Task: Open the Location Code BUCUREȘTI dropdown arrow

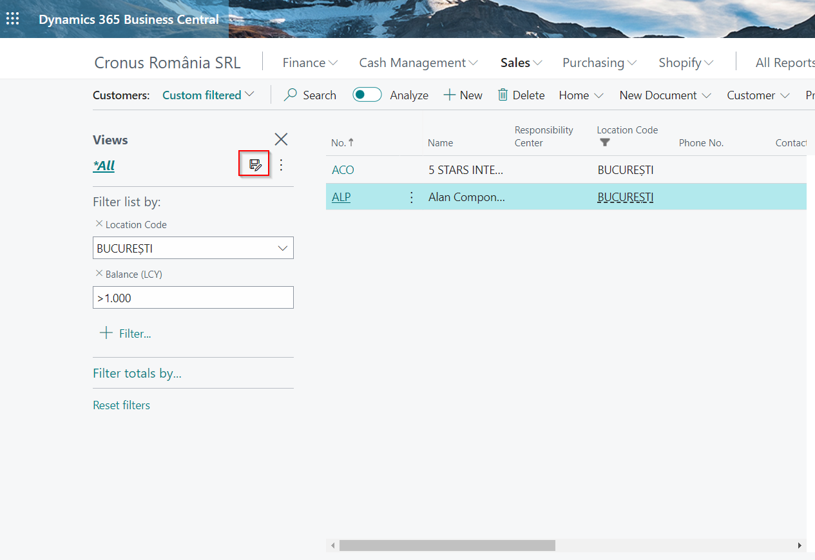Action: [x=282, y=248]
